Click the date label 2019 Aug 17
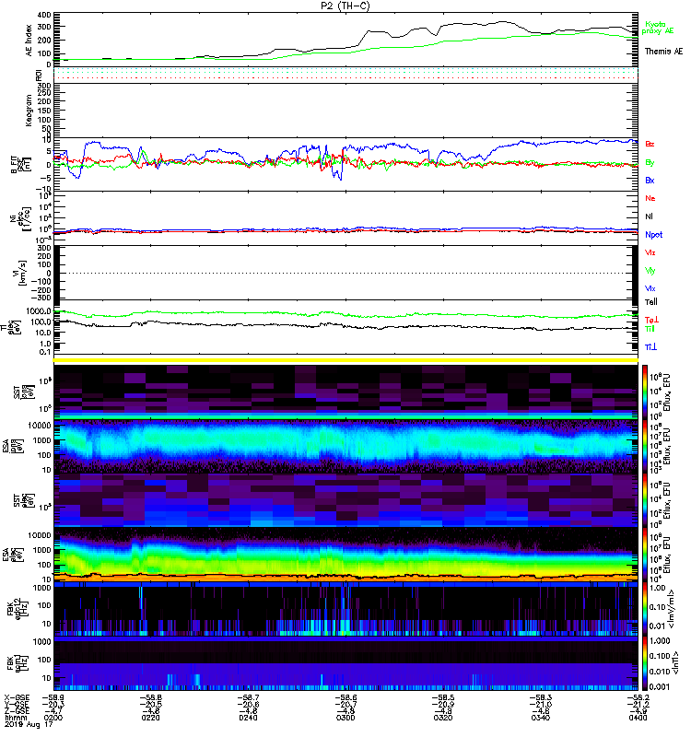Viewport: 691px width, 737px height. [29, 724]
